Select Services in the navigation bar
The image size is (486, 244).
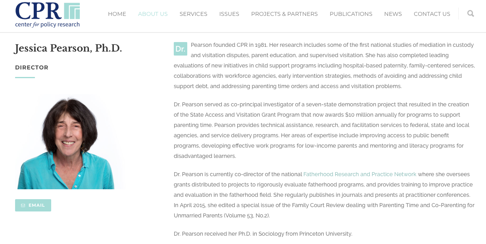click(x=193, y=14)
